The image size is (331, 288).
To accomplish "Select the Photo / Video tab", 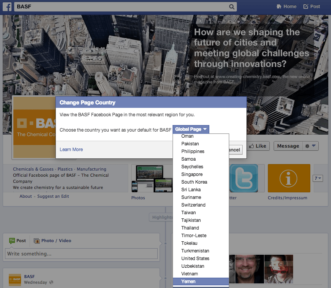I will [52, 241].
